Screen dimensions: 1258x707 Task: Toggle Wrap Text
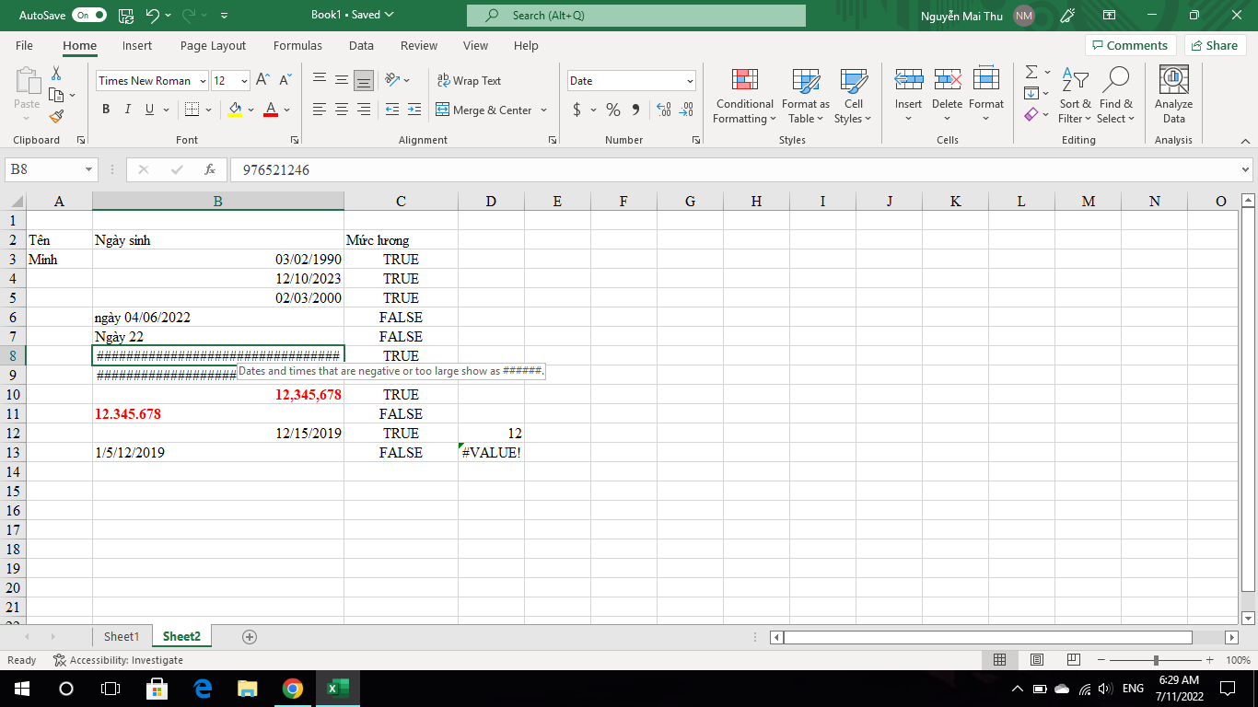469,80
